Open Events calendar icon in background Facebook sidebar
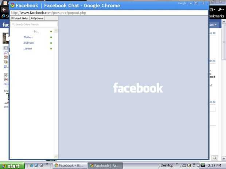Viewport: 226px width, 169px height. (6, 57)
